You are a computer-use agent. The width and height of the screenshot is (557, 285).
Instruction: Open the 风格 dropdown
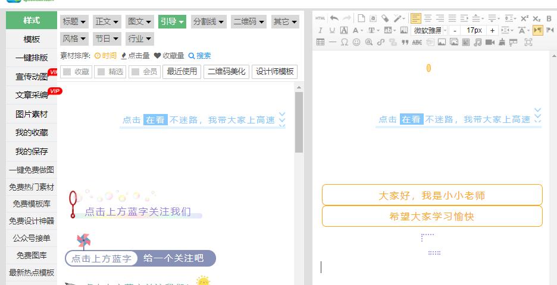[x=74, y=39]
